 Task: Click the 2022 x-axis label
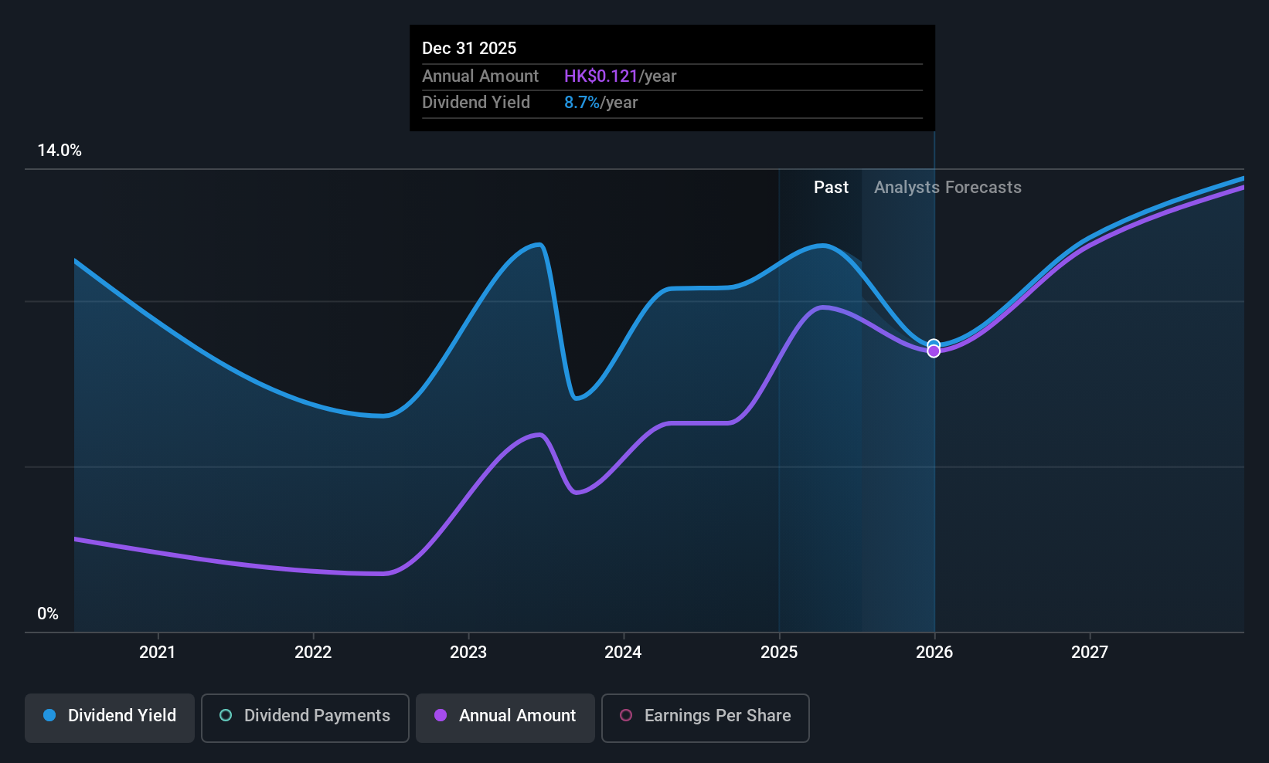point(313,653)
